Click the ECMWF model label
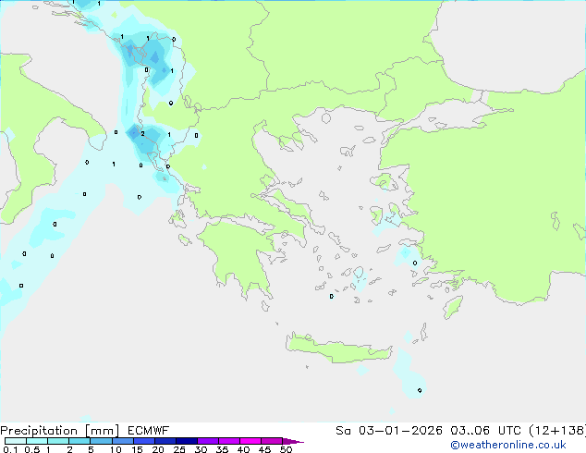 pyautogui.click(x=149, y=431)
